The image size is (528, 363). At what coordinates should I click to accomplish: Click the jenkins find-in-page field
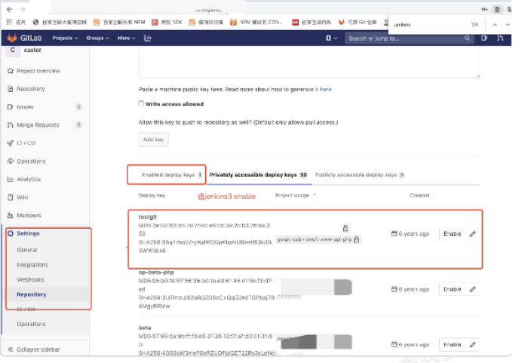431,25
